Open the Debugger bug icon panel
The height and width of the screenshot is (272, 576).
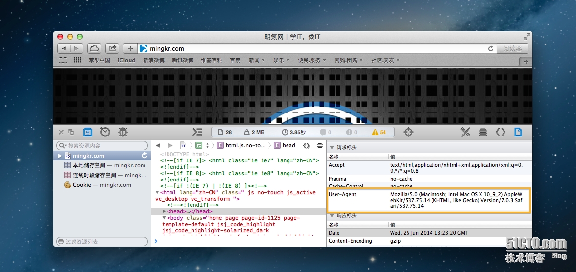point(122,132)
